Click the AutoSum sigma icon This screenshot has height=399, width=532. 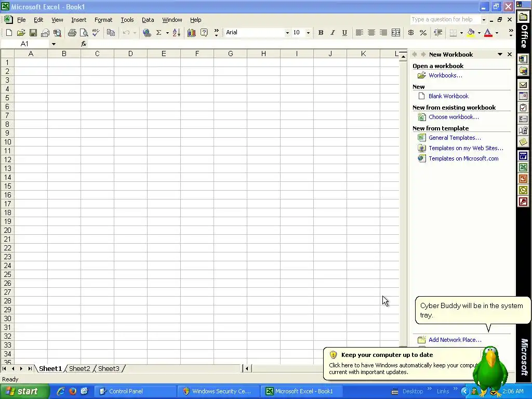(158, 33)
